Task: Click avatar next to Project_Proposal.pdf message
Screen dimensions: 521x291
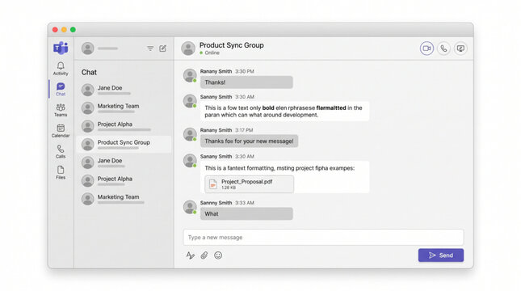Action: point(190,161)
